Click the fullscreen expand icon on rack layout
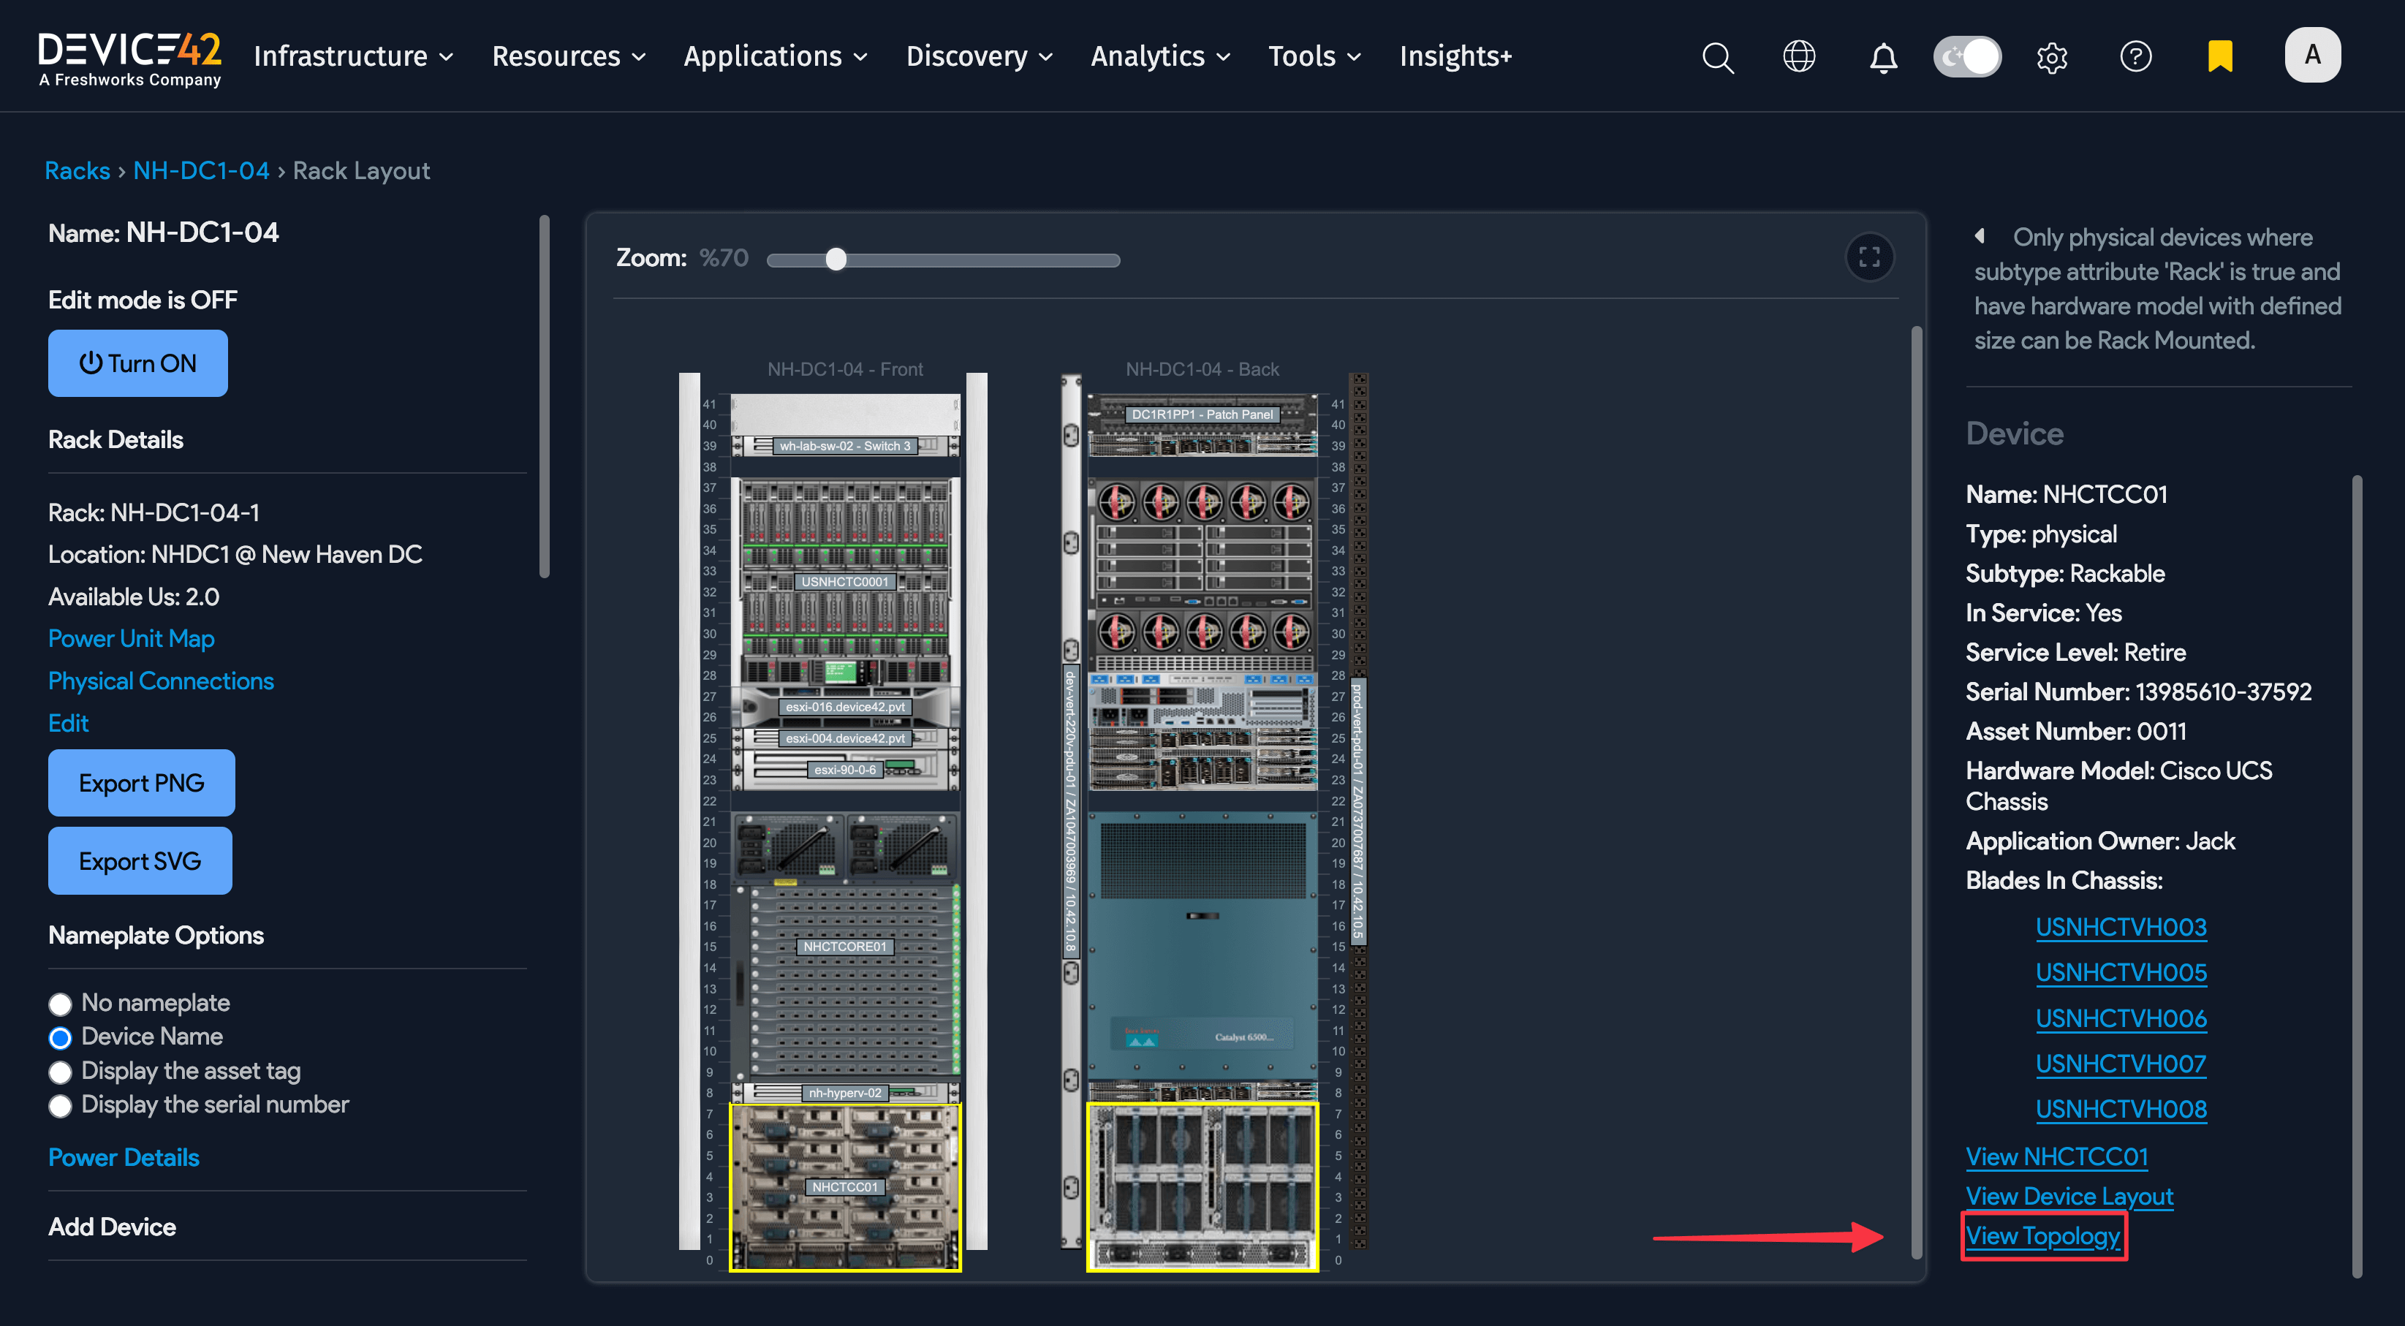 pos(1870,257)
